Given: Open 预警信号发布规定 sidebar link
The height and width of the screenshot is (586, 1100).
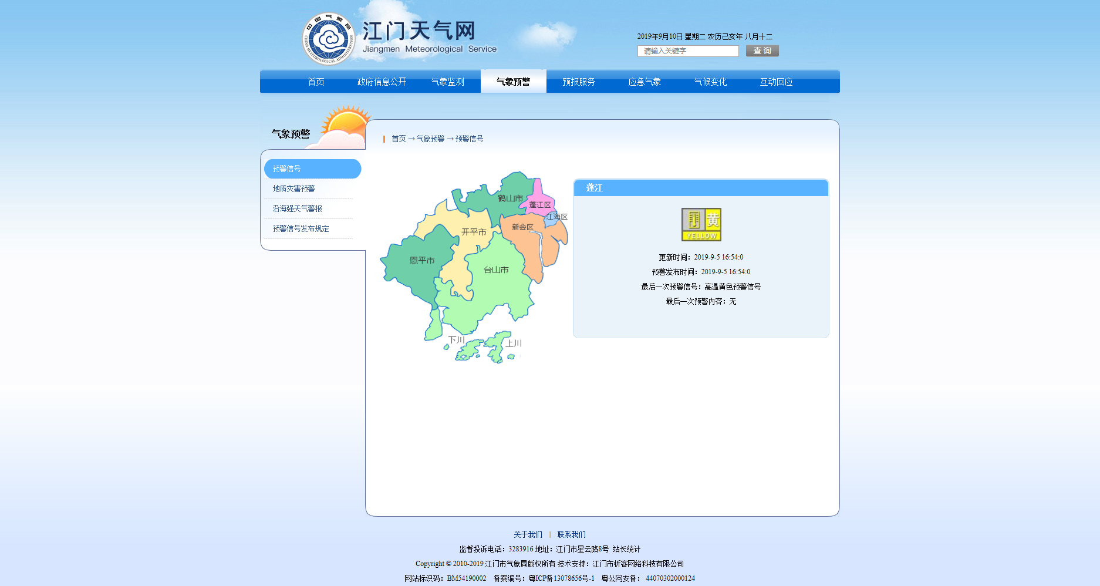Looking at the screenshot, I should coord(301,228).
